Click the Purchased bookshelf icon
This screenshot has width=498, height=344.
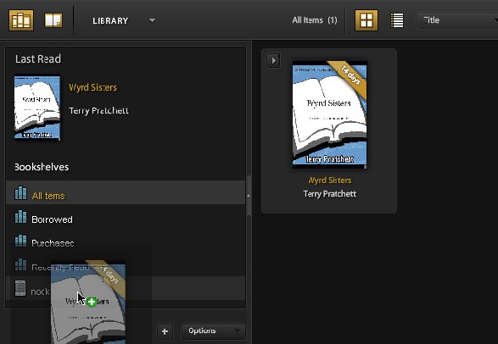20,241
